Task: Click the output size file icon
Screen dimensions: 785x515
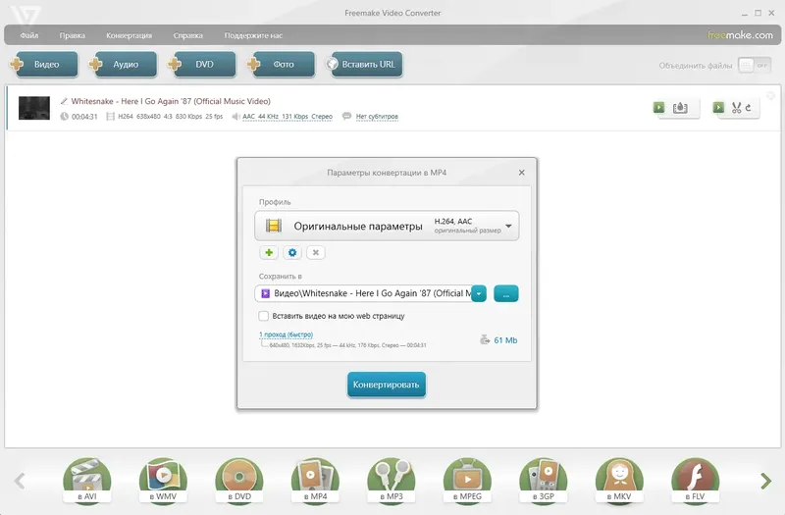Action: click(x=484, y=339)
